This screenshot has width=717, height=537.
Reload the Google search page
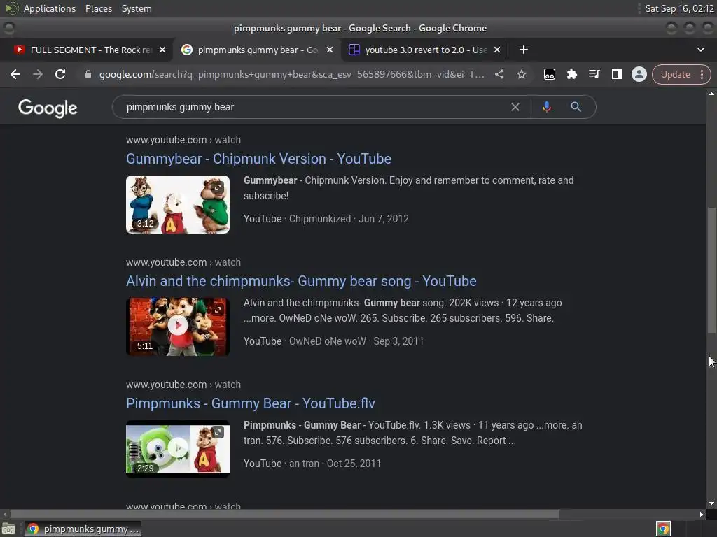click(60, 74)
